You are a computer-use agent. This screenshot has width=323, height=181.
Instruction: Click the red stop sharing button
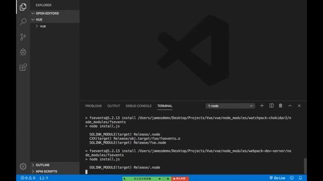coord(180,178)
